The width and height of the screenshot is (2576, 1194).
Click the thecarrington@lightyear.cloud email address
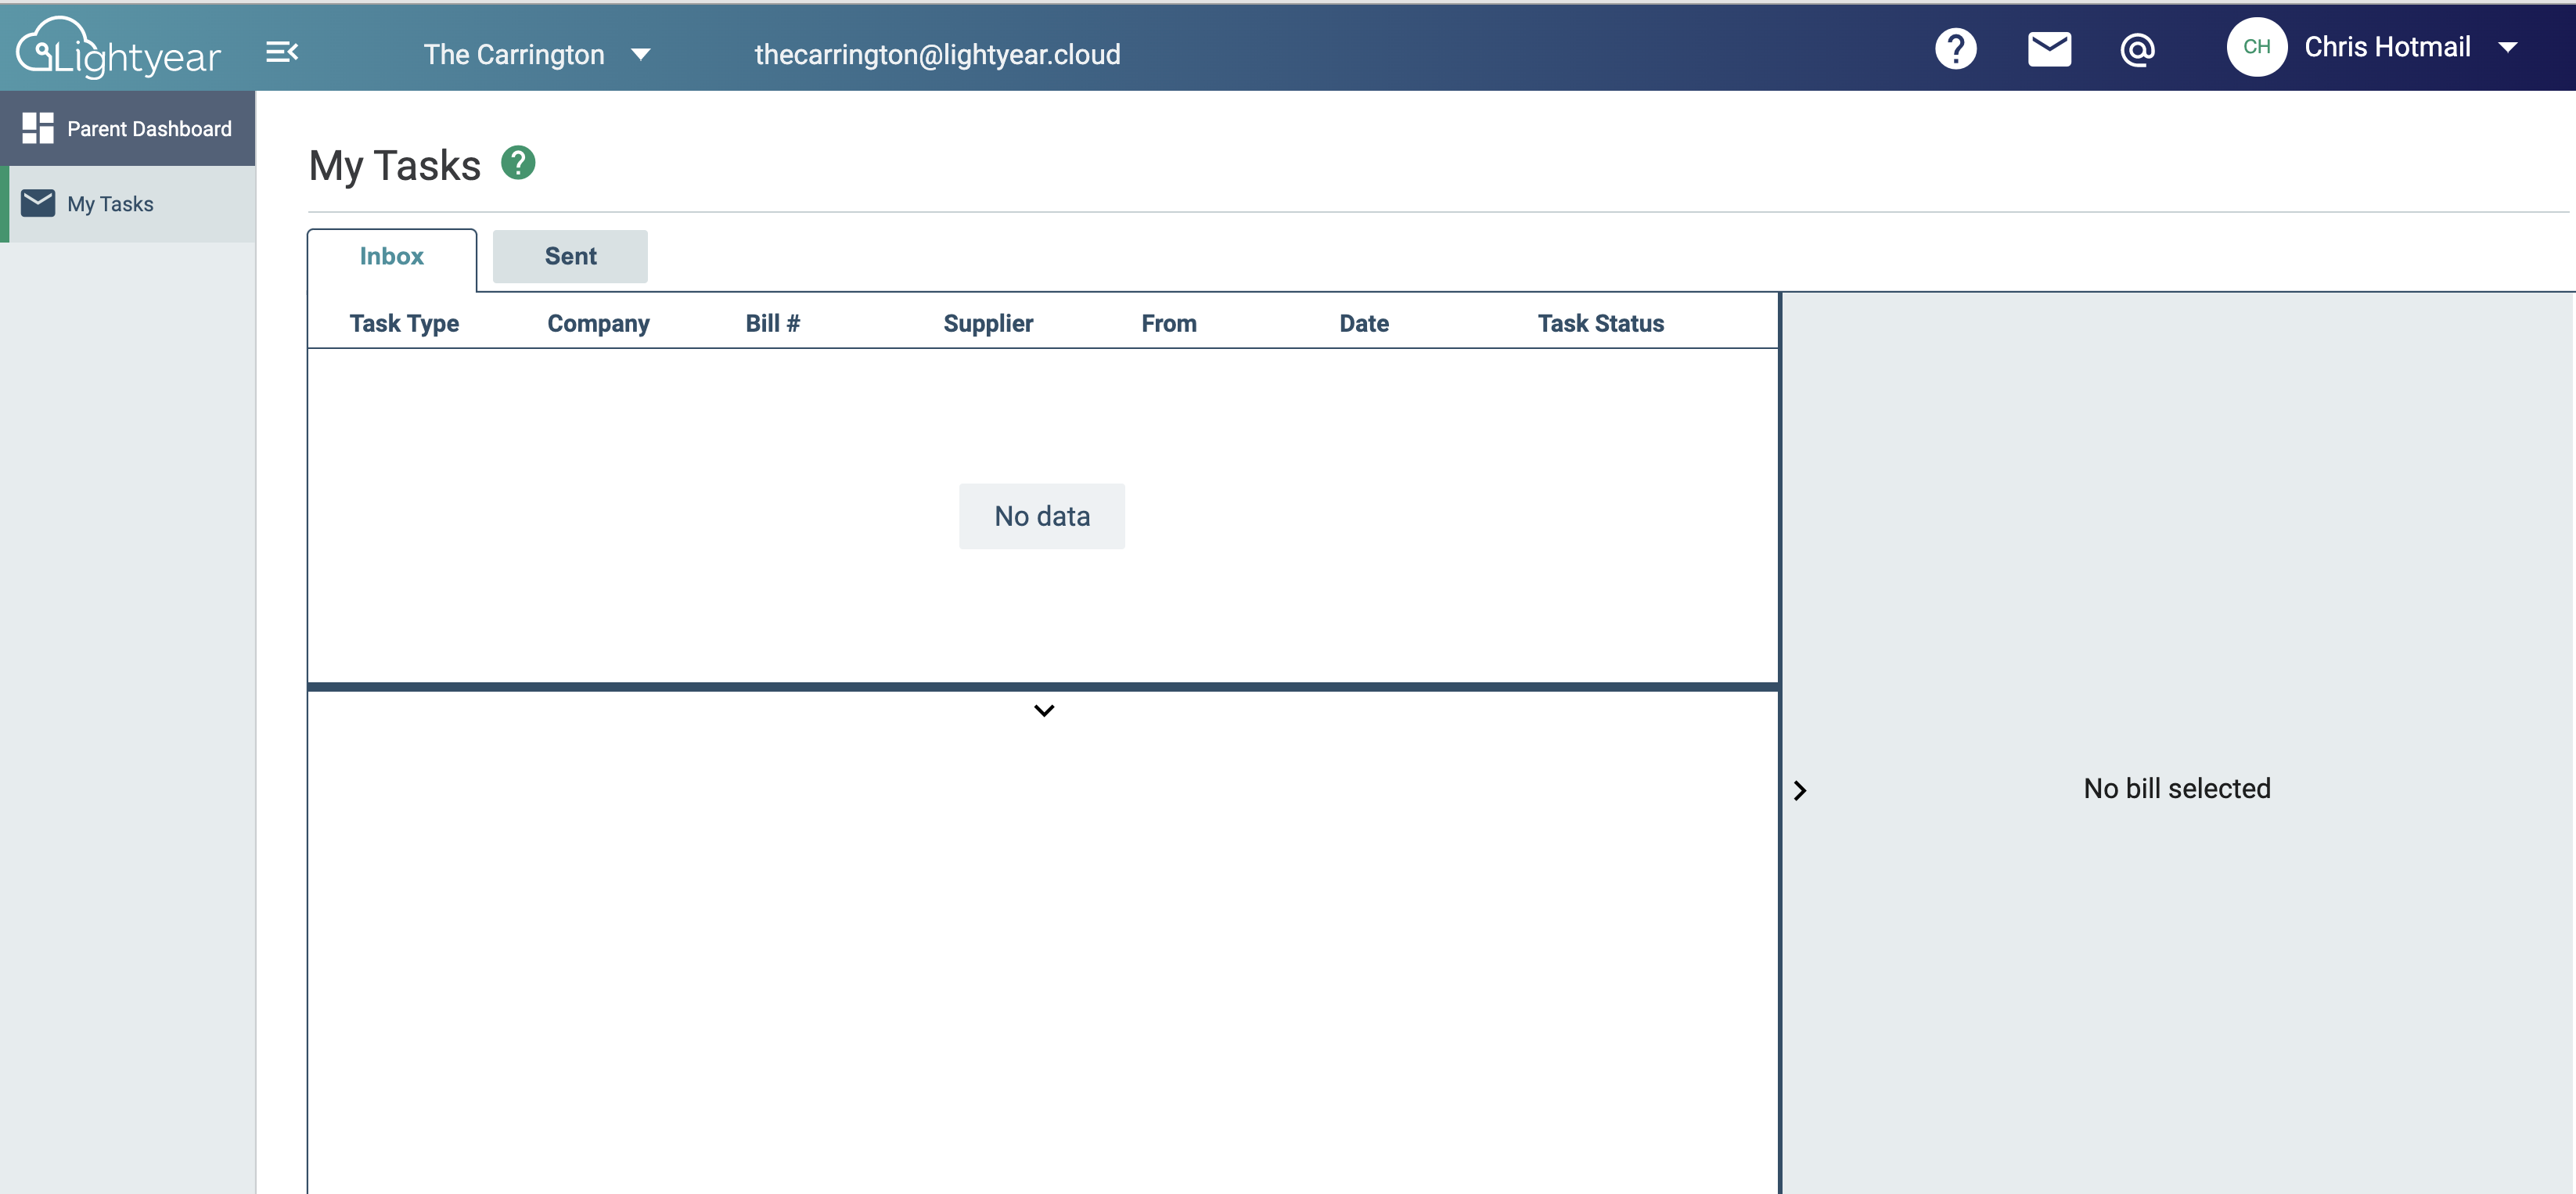click(x=937, y=54)
